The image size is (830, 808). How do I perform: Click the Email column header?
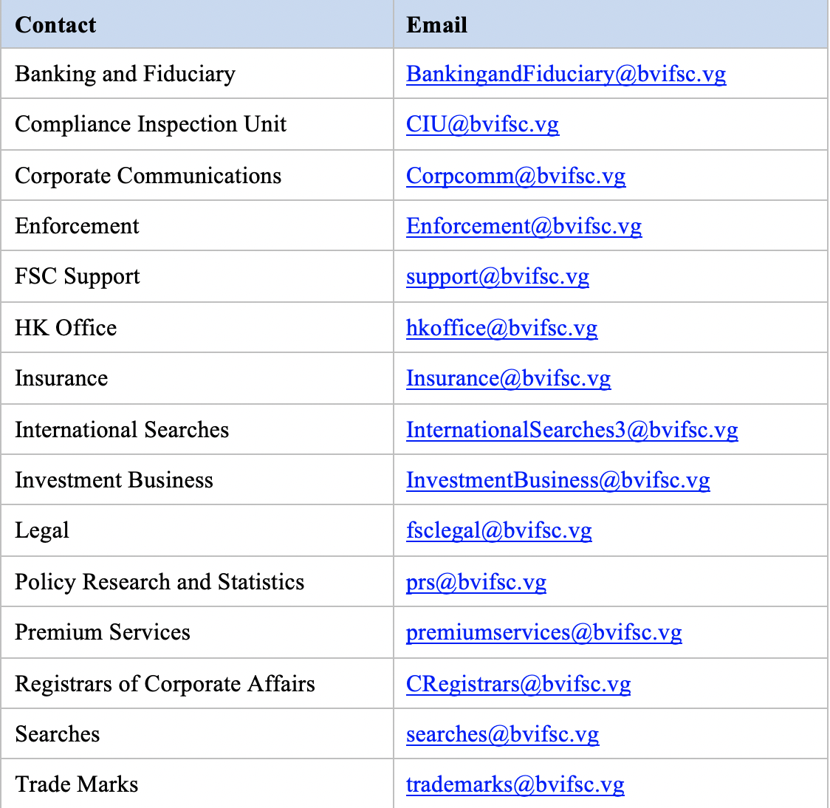pyautogui.click(x=436, y=25)
